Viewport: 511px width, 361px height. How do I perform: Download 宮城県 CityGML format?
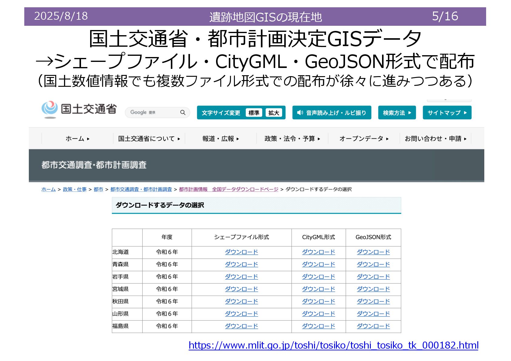319,289
